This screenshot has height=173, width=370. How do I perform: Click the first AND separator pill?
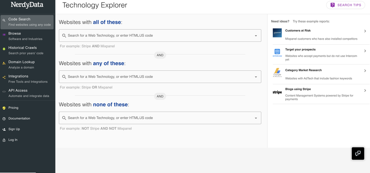[160, 55]
